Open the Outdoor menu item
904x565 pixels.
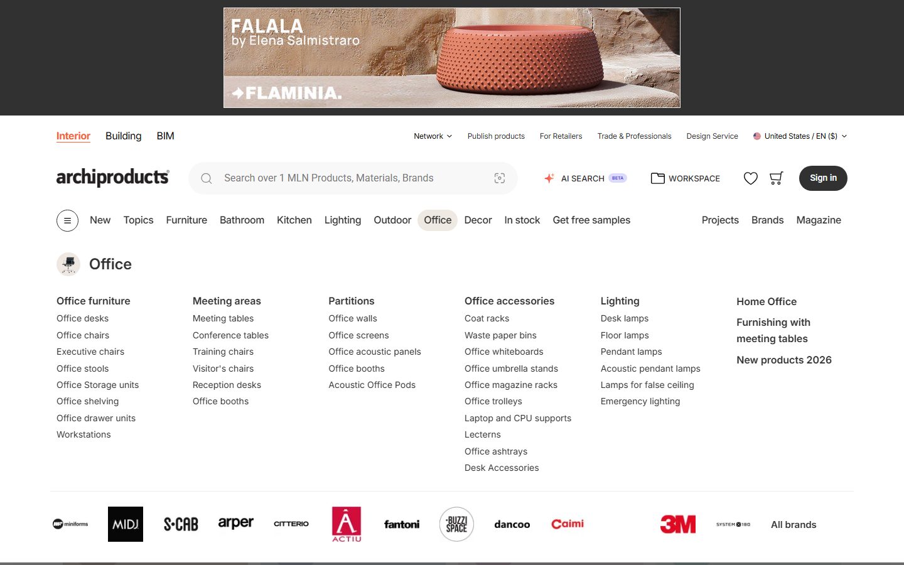[x=392, y=220]
